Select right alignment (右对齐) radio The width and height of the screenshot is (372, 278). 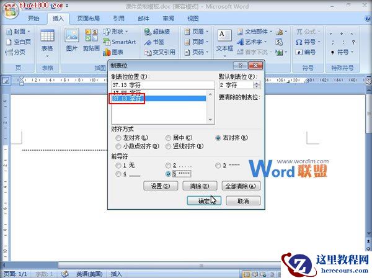click(x=231, y=138)
